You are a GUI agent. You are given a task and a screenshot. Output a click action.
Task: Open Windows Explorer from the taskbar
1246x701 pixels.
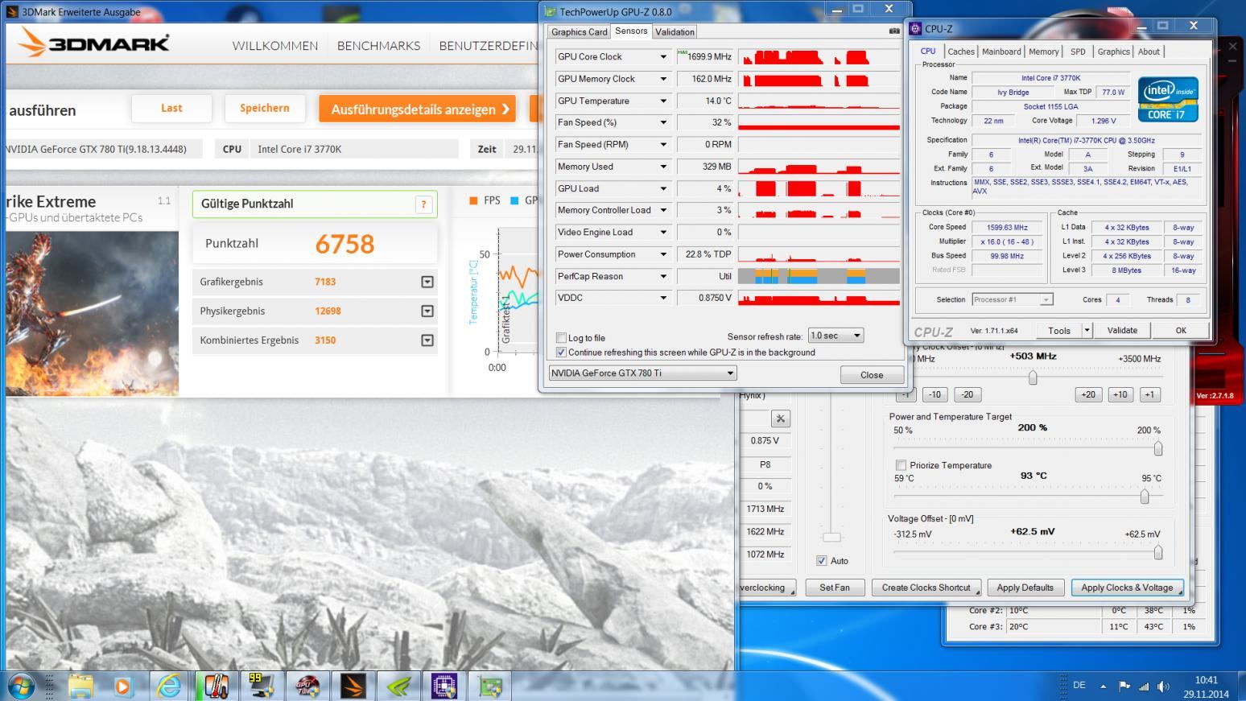tap(80, 687)
